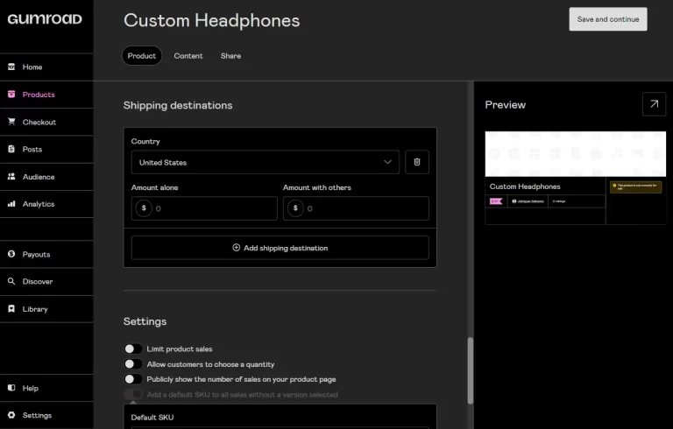This screenshot has height=429, width=673.
Task: Switch to the Share tab
Action: pyautogui.click(x=230, y=56)
